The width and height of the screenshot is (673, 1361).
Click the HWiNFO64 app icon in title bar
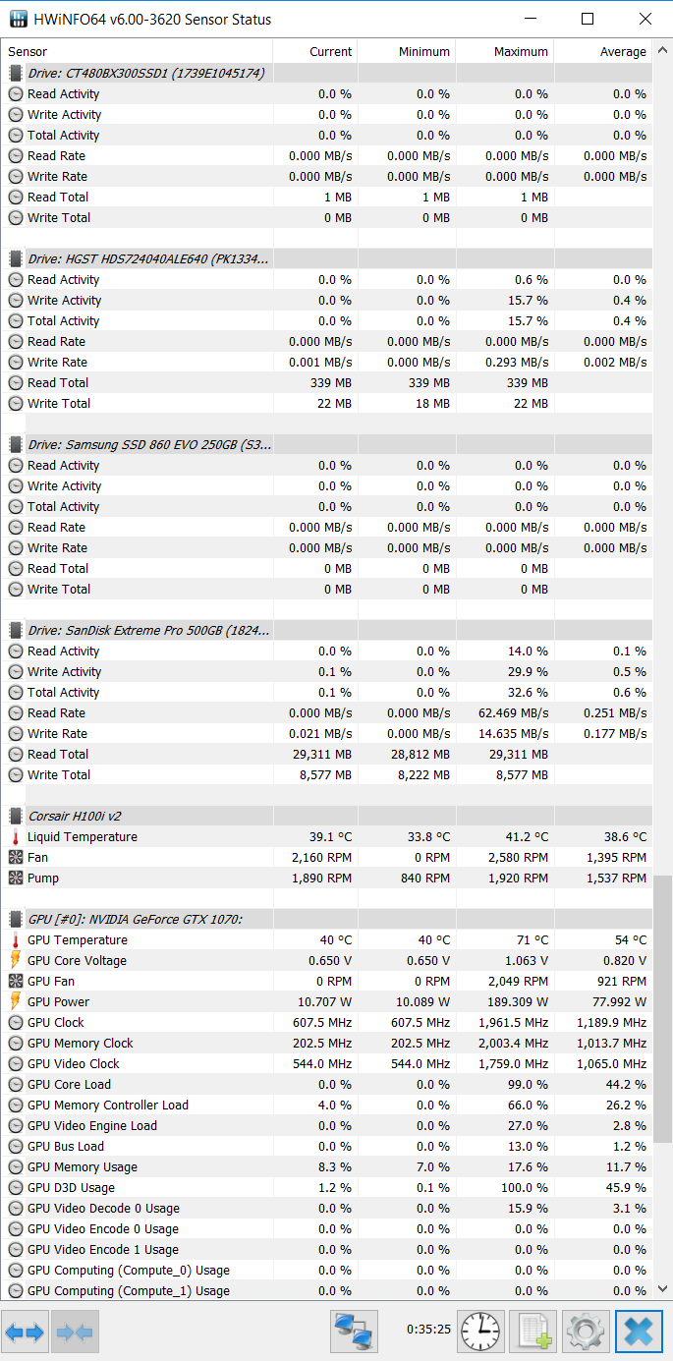point(18,20)
